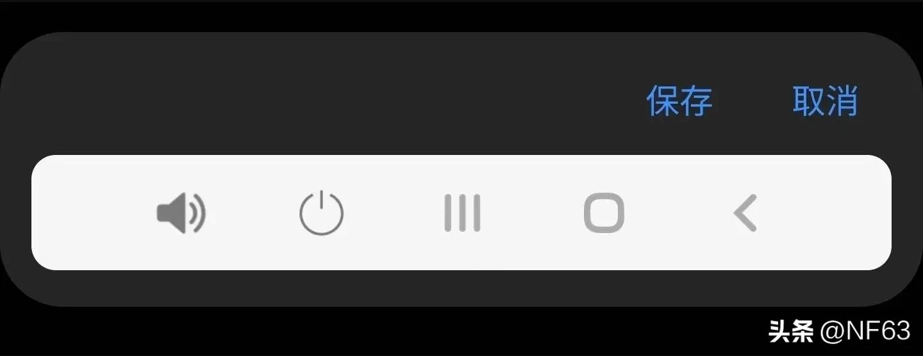Select the recent apps button with three vertical lines
923x356 pixels.
[x=462, y=213]
